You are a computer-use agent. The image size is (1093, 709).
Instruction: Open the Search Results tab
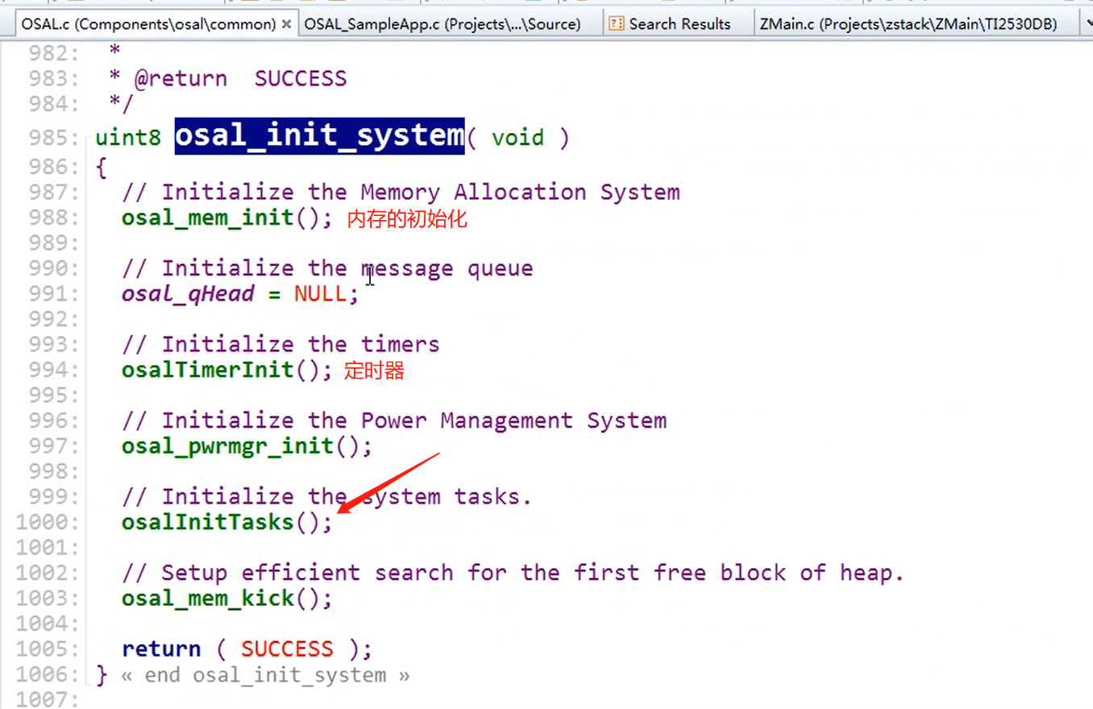pyautogui.click(x=679, y=24)
